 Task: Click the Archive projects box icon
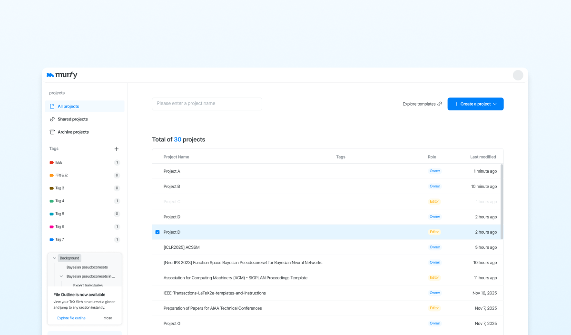tap(52, 132)
